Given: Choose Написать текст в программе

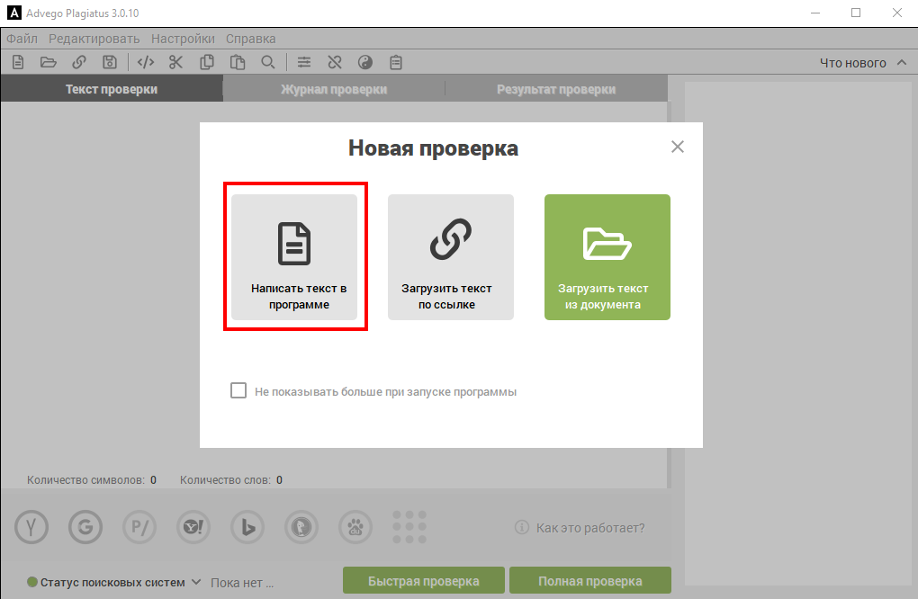Looking at the screenshot, I should click(x=294, y=257).
